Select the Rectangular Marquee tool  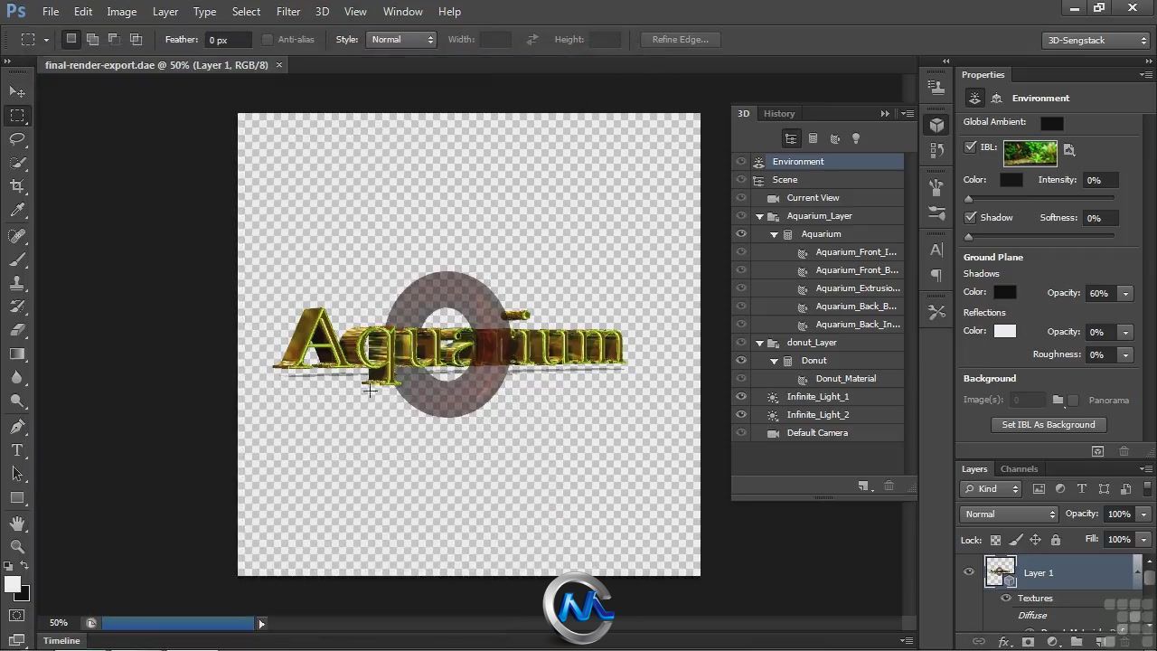[x=17, y=116]
